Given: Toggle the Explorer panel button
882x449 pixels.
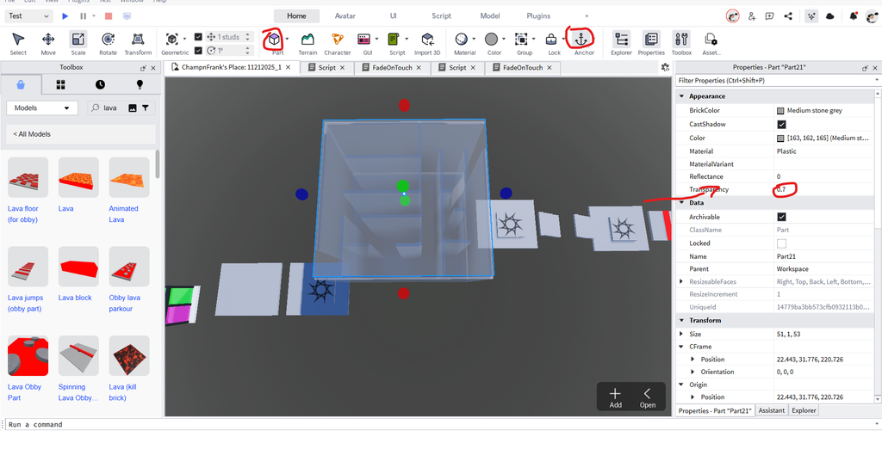Looking at the screenshot, I should click(x=622, y=40).
